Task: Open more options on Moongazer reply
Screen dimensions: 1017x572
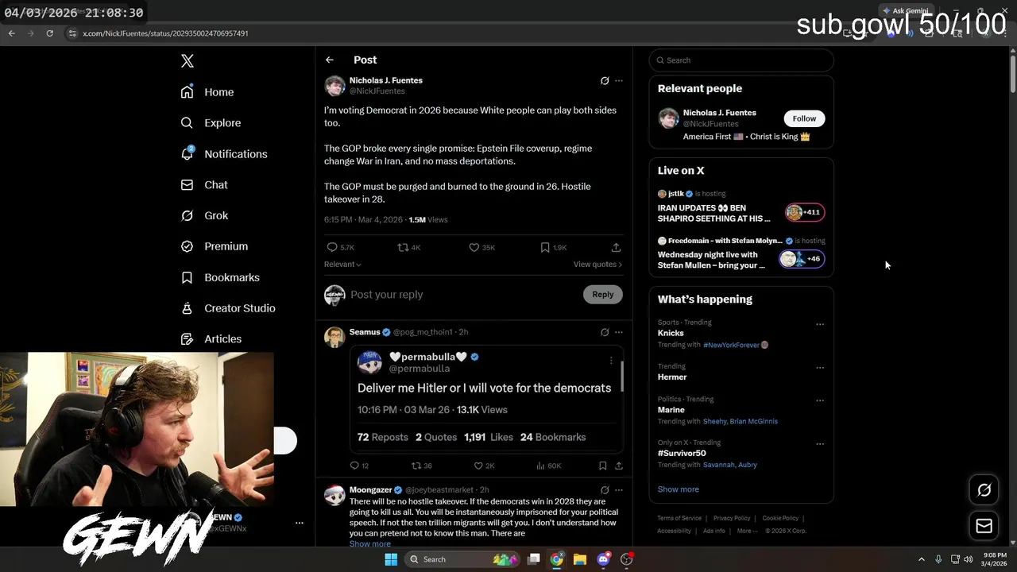Action: tap(619, 490)
